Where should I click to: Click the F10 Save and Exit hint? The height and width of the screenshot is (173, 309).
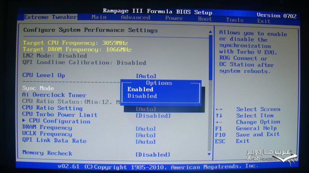pos(247,135)
